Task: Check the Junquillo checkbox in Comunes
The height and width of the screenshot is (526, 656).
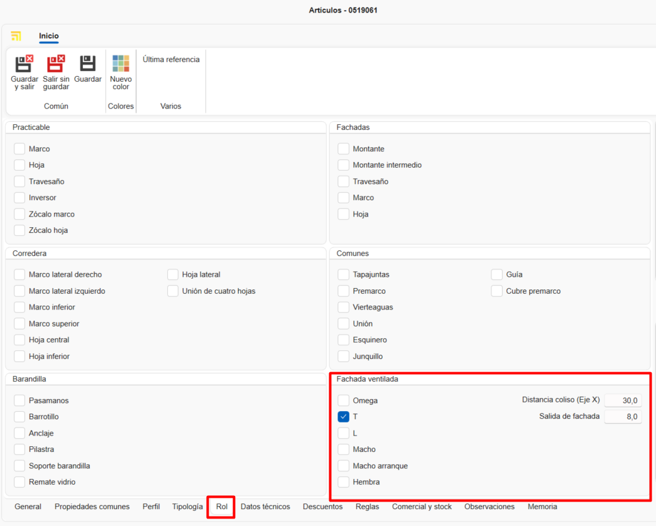Action: tap(344, 357)
